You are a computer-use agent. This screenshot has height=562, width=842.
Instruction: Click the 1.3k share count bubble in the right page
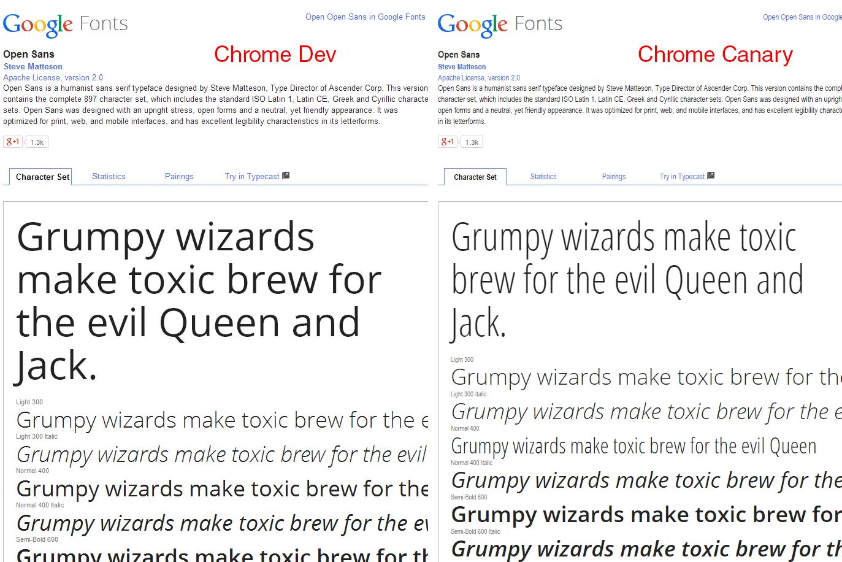pyautogui.click(x=472, y=142)
